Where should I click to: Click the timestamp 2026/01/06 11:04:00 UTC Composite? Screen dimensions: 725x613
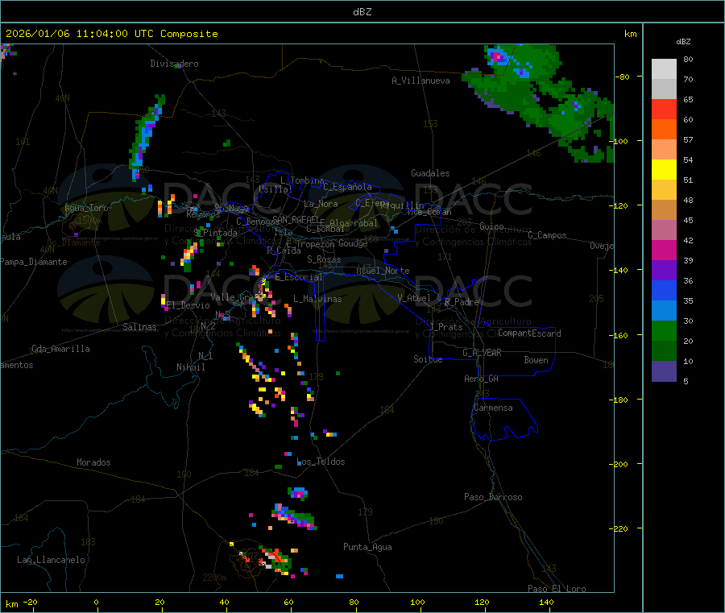coord(111,34)
